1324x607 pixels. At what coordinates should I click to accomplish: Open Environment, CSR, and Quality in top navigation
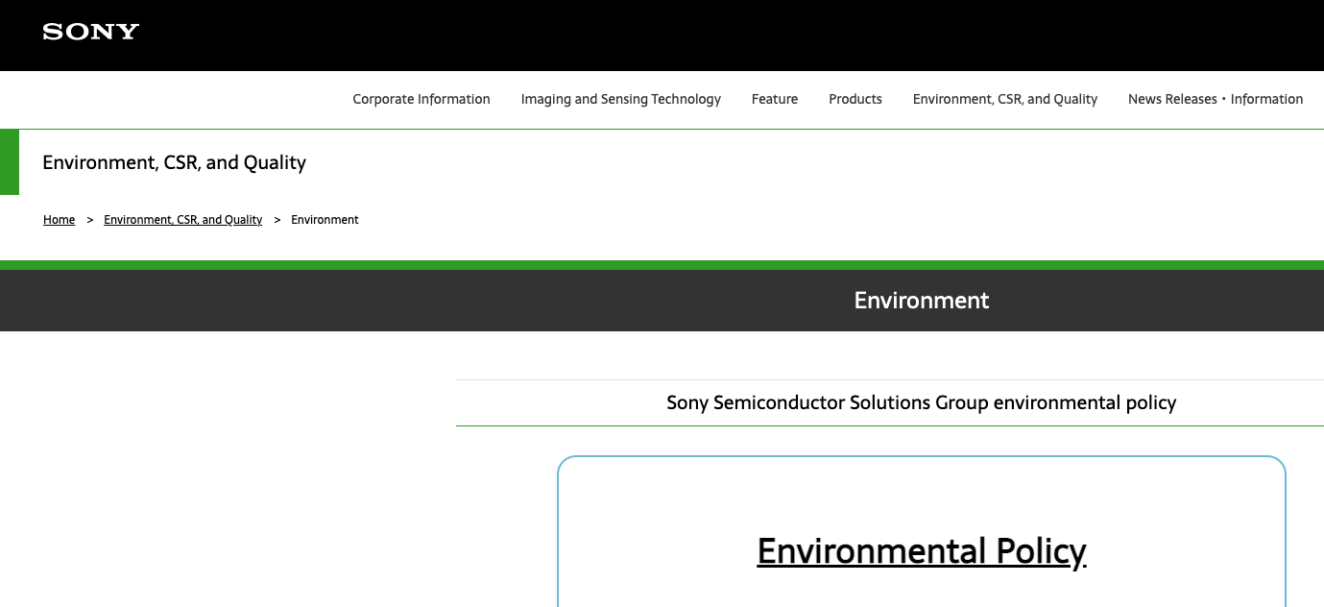pos(1005,99)
